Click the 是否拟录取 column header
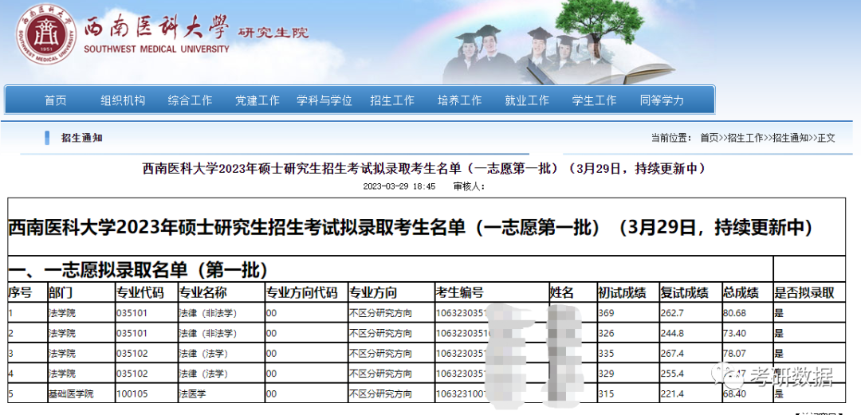This screenshot has height=415, width=861. pyautogui.click(x=804, y=292)
